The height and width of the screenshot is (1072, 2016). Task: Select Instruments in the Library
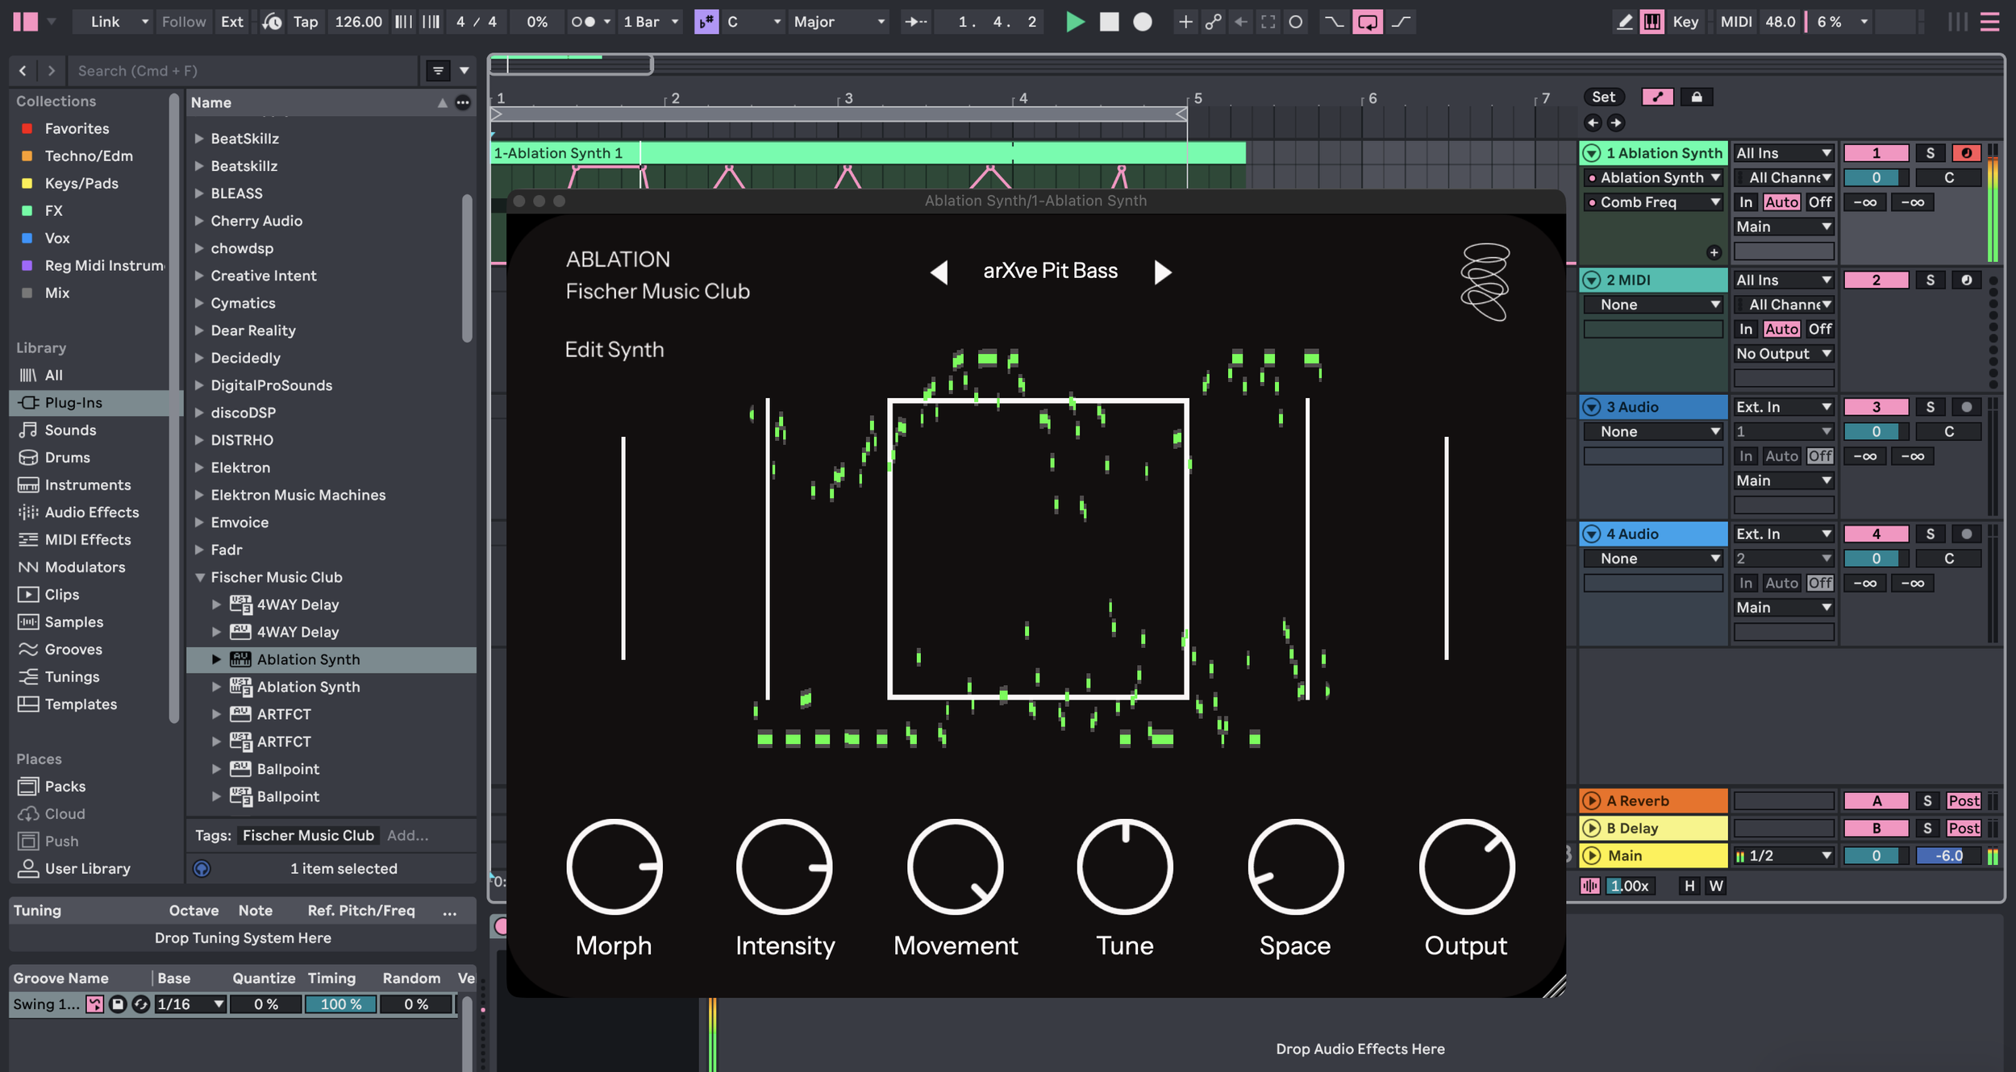pyautogui.click(x=87, y=484)
